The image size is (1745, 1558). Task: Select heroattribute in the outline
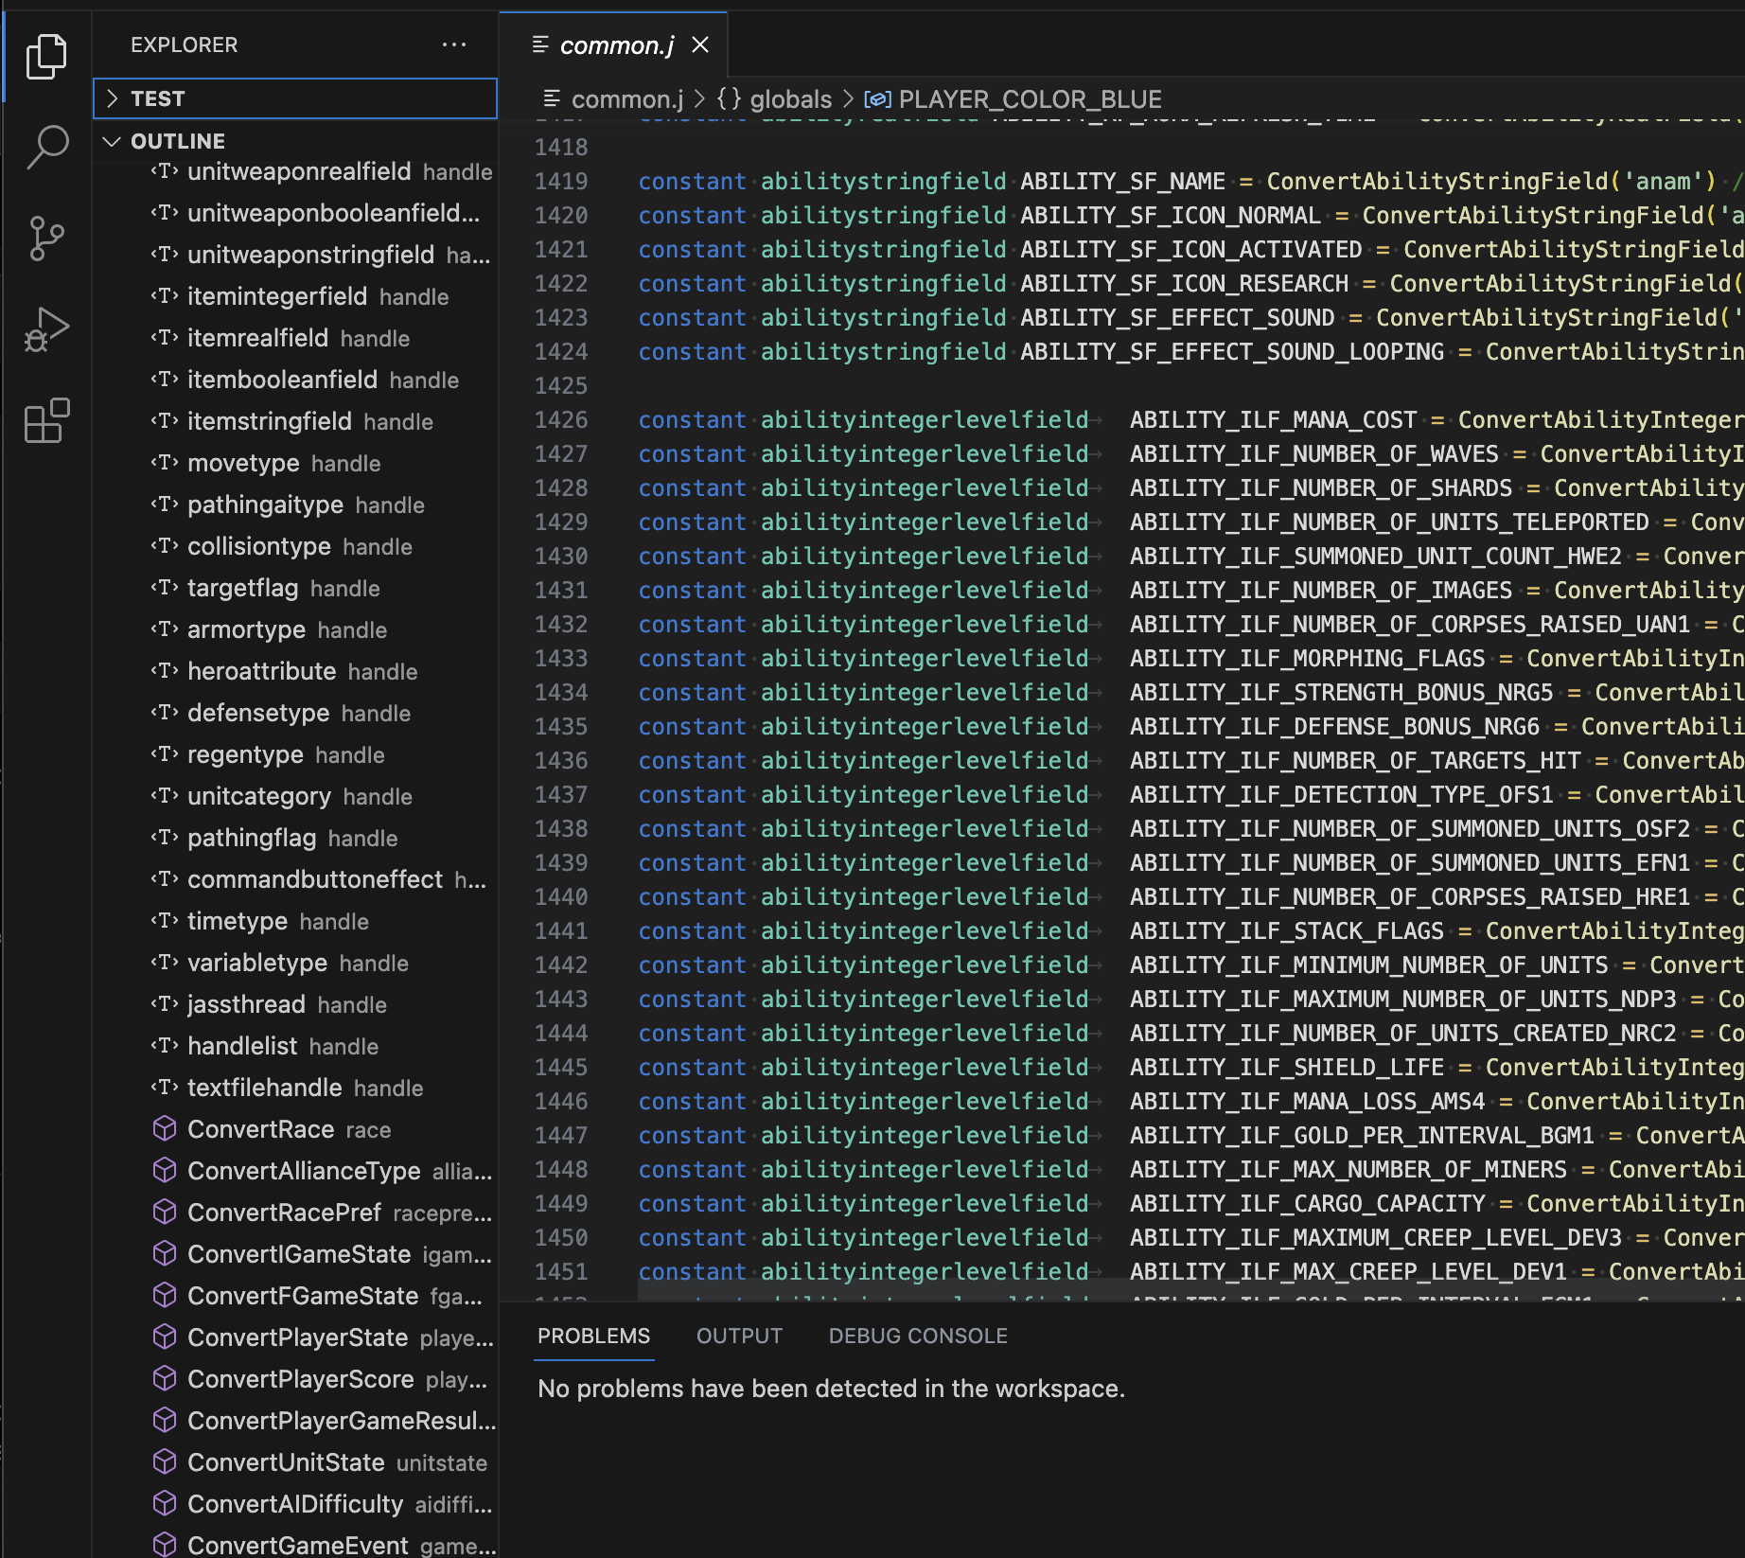262,671
